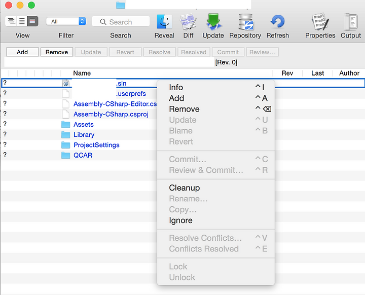Select the QCAR folder name
This screenshot has width=365, height=295.
[x=83, y=155]
